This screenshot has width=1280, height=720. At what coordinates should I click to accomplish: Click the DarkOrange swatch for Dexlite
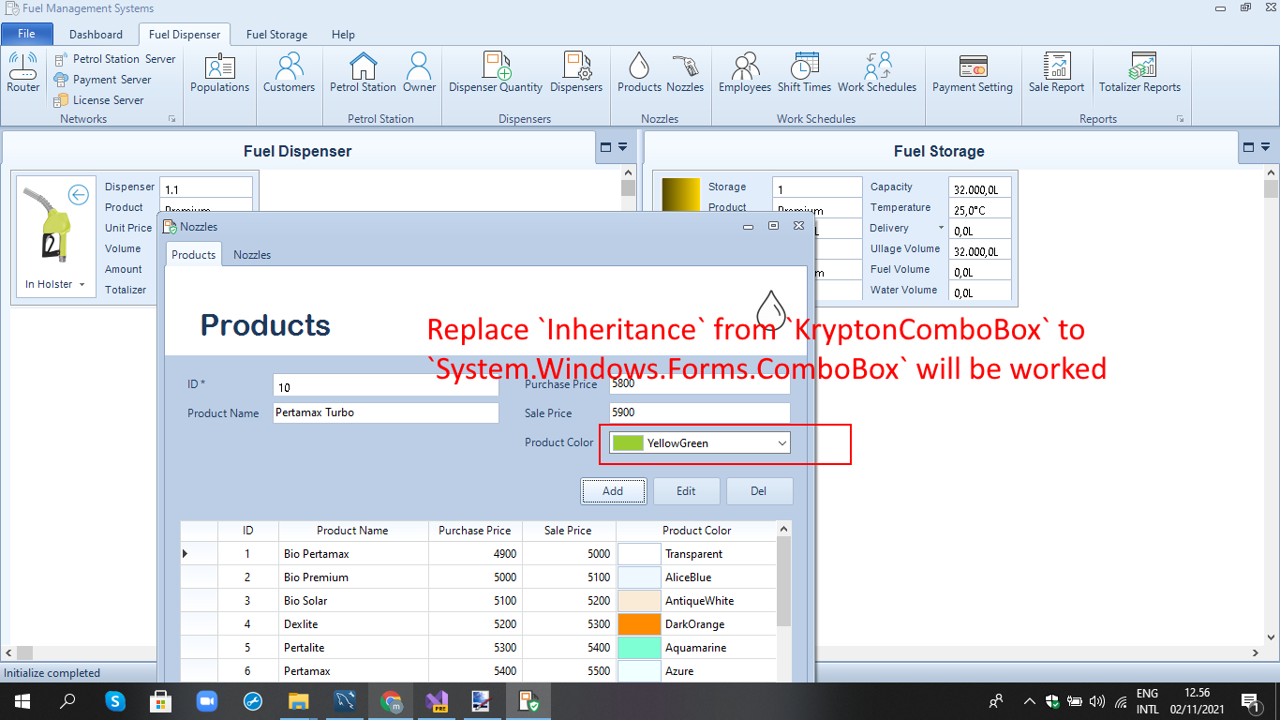point(638,623)
